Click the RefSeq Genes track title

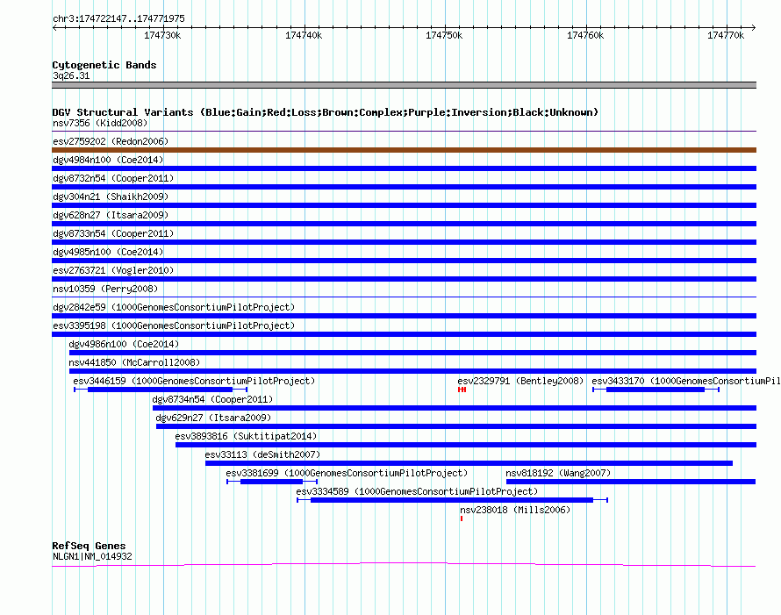point(90,546)
